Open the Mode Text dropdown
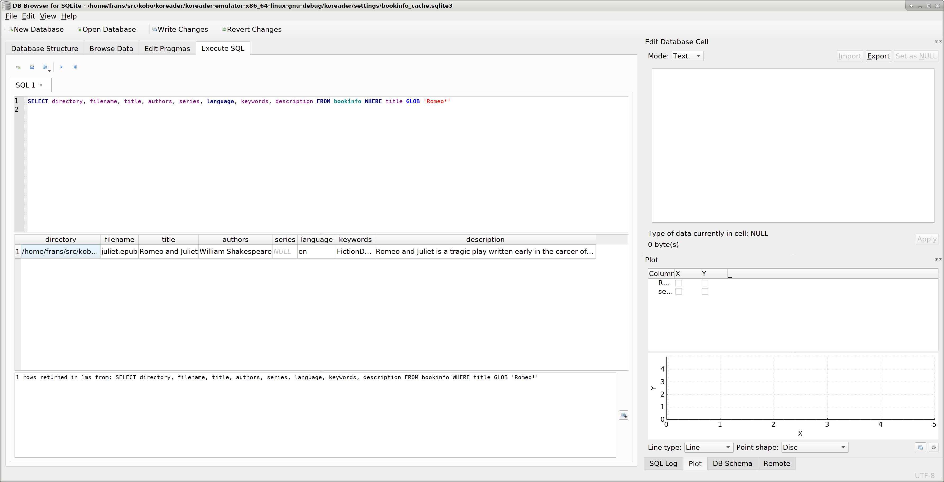This screenshot has height=482, width=944. pos(687,56)
